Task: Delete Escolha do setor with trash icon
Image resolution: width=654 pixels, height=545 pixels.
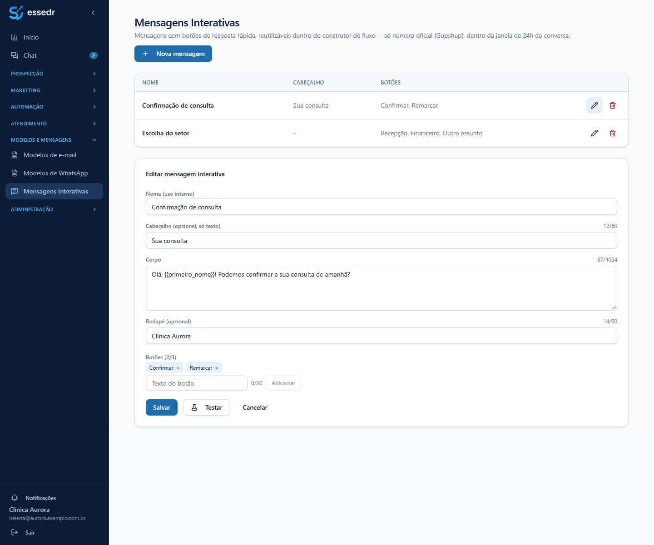Action: [x=613, y=133]
